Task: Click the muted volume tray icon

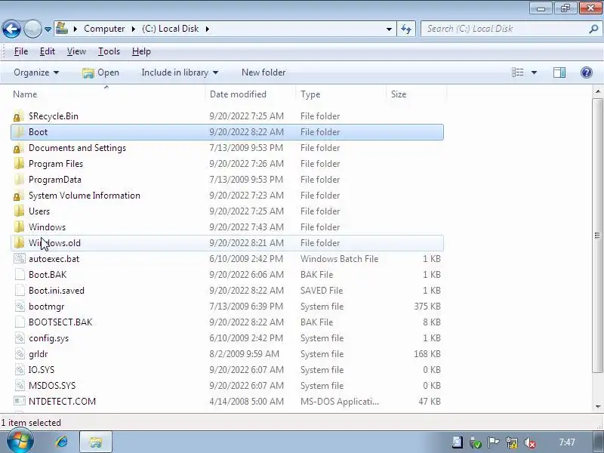Action: pos(530,442)
